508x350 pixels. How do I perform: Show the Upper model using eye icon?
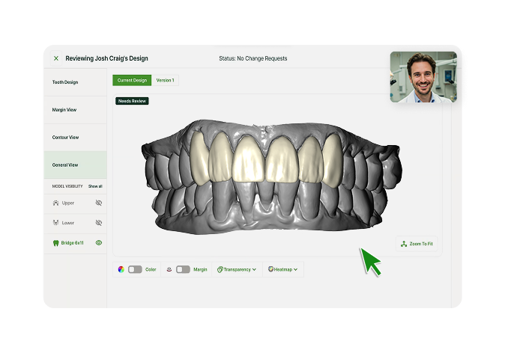pyautogui.click(x=99, y=203)
